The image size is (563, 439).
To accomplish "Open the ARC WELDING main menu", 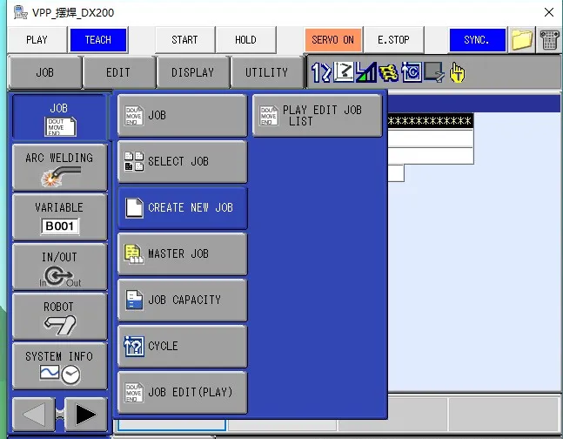I will [x=59, y=167].
